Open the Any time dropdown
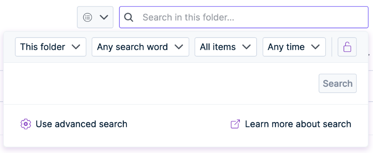 click(294, 47)
